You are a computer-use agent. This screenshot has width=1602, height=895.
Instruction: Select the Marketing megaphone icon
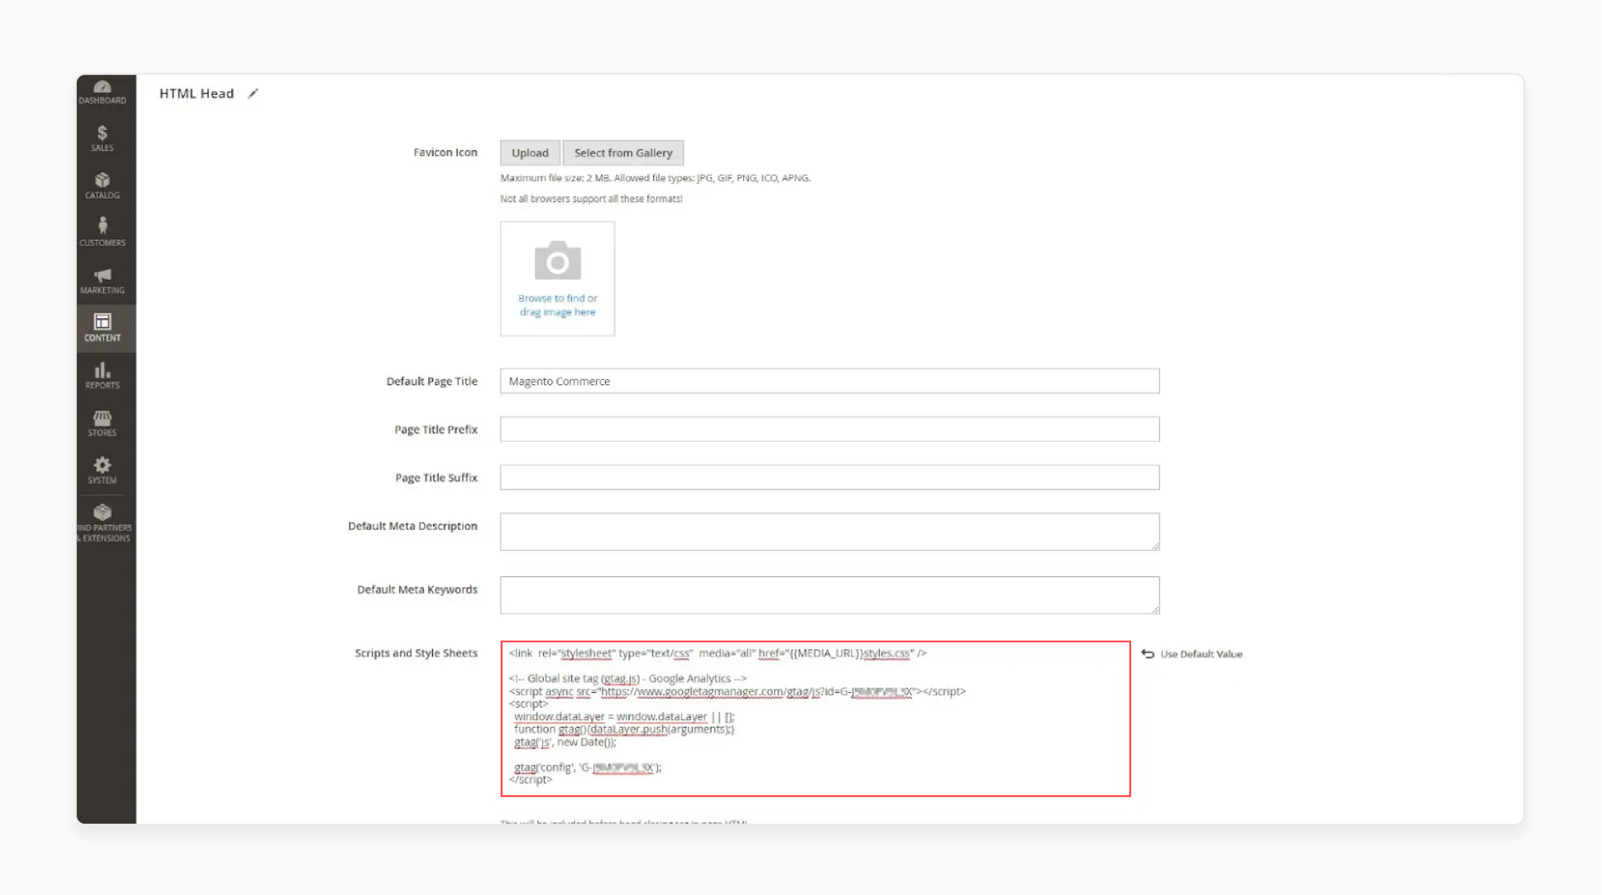103,279
